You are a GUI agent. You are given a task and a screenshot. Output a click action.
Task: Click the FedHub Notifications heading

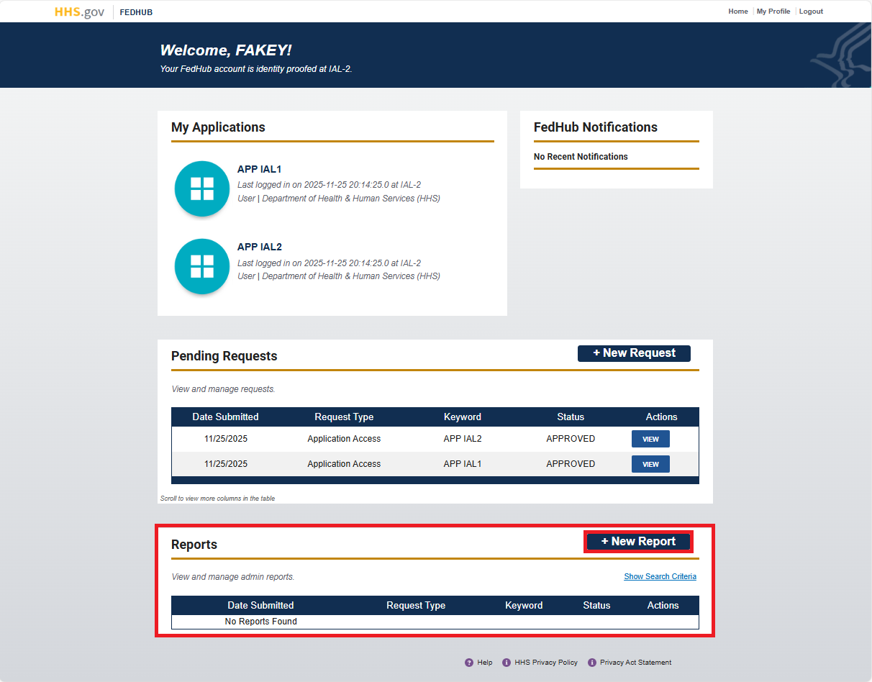coord(596,127)
